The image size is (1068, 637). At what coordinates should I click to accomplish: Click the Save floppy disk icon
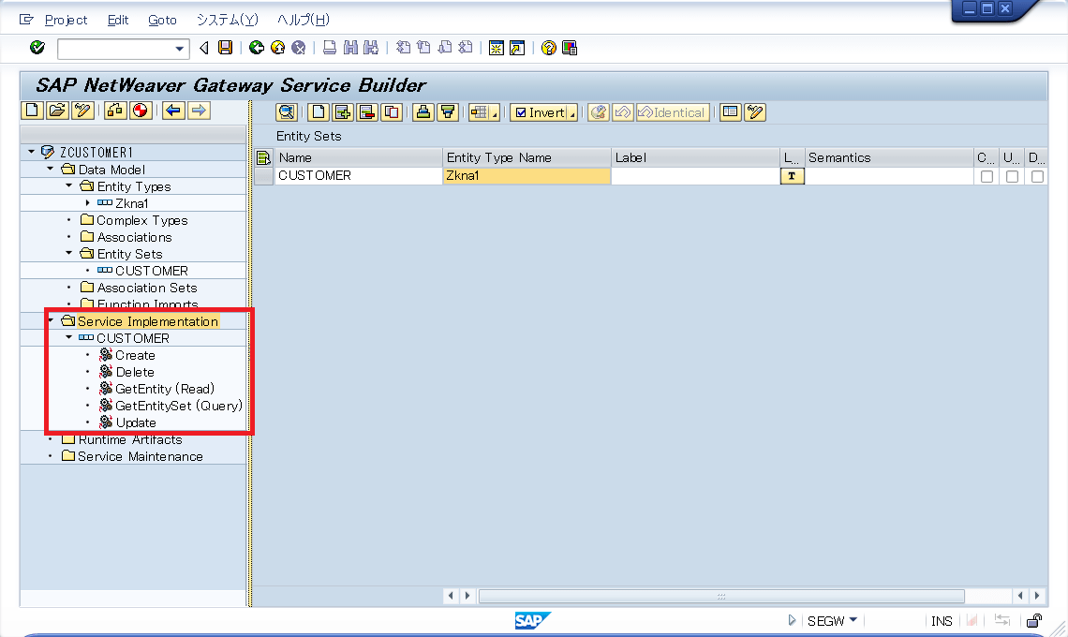(x=226, y=48)
